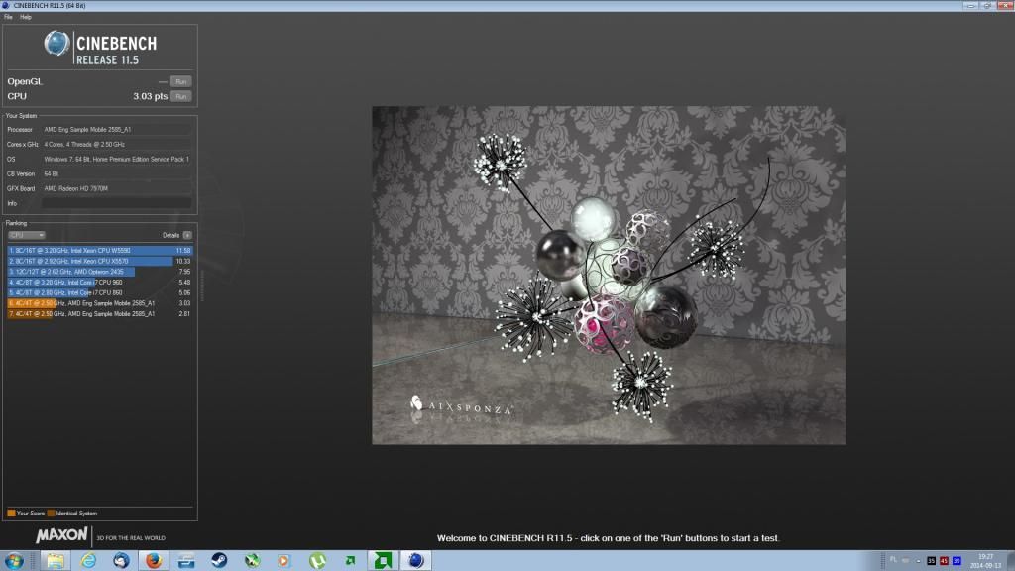Select ranking row 7 AMD Eng Sample score 2.81
Viewport: 1015px width, 571px height.
pos(100,314)
